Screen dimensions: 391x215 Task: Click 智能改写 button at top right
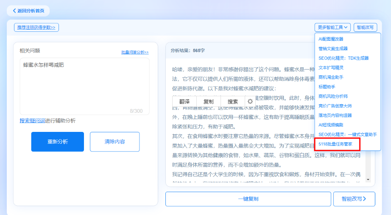pos(365,28)
